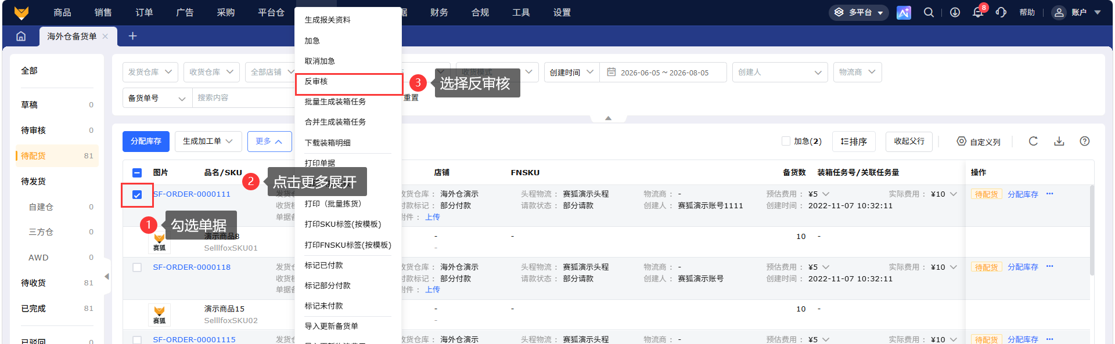The height and width of the screenshot is (344, 1115).
Task: Open the 发货仓库 dropdown
Action: click(150, 72)
